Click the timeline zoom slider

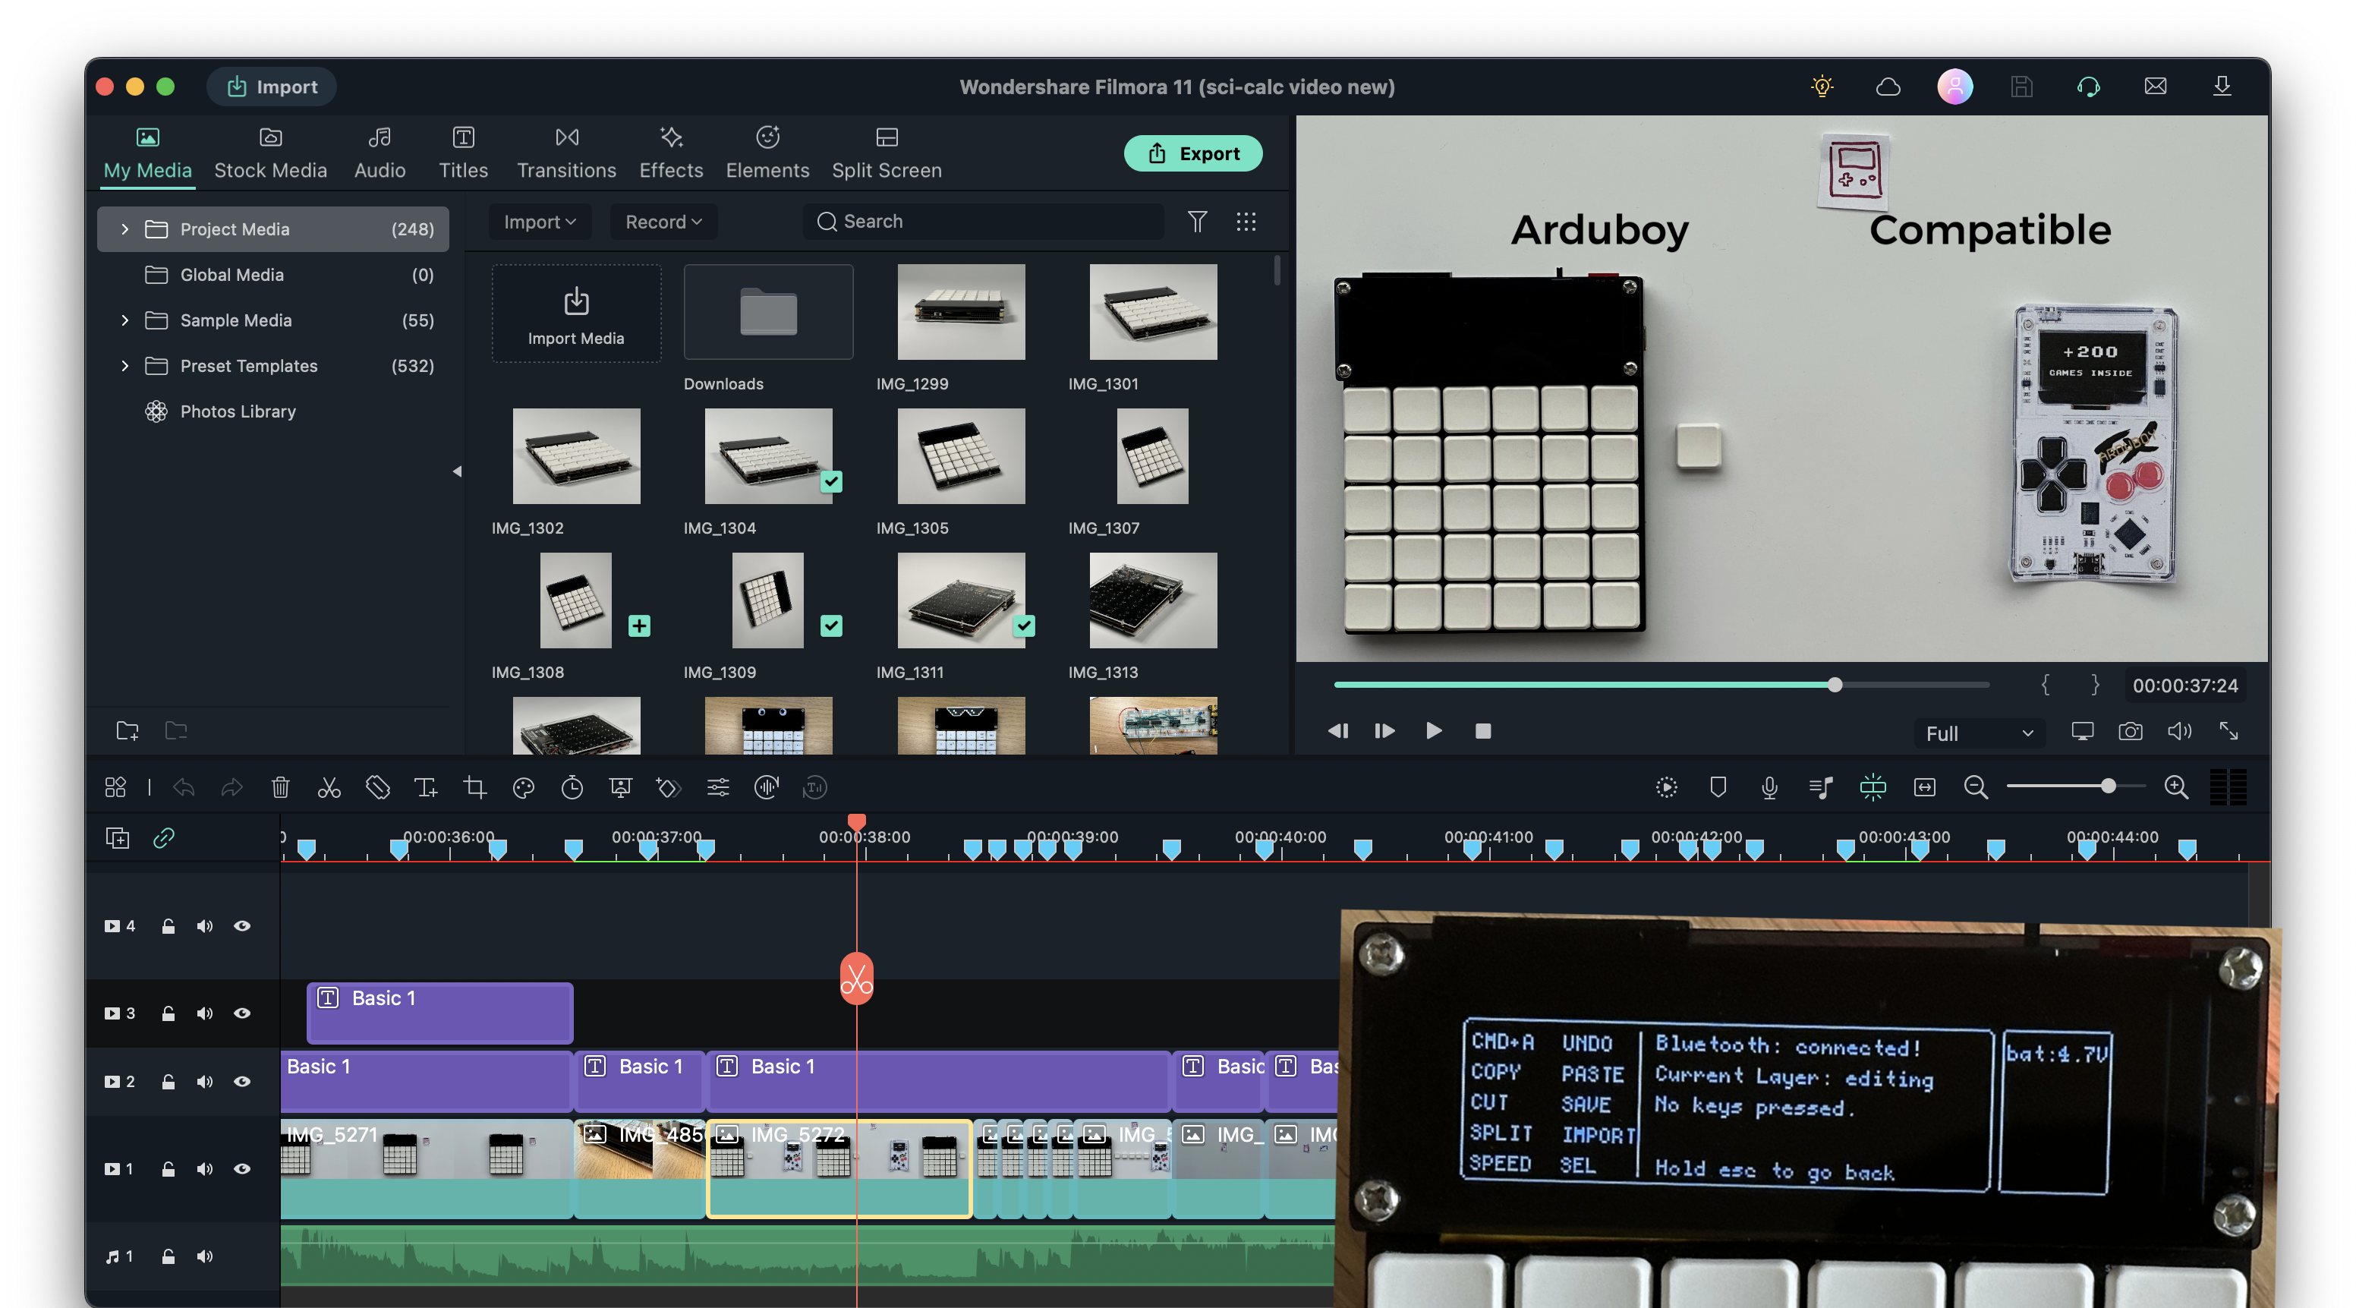click(x=2075, y=786)
